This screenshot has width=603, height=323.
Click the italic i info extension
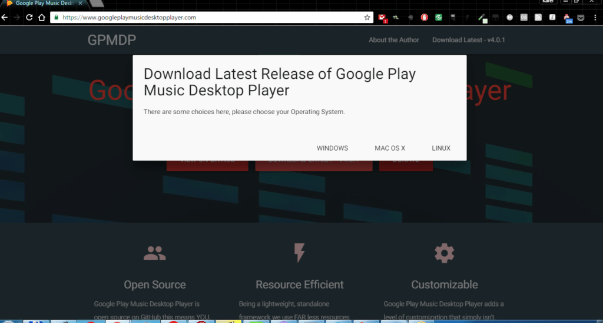click(x=552, y=17)
